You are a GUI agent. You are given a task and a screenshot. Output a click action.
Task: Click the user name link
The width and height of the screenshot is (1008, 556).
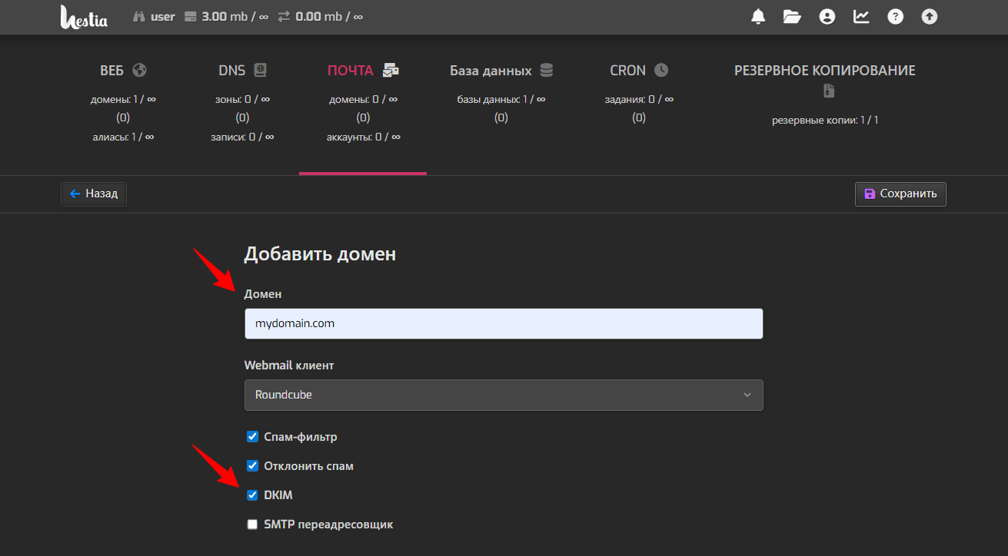pos(163,16)
